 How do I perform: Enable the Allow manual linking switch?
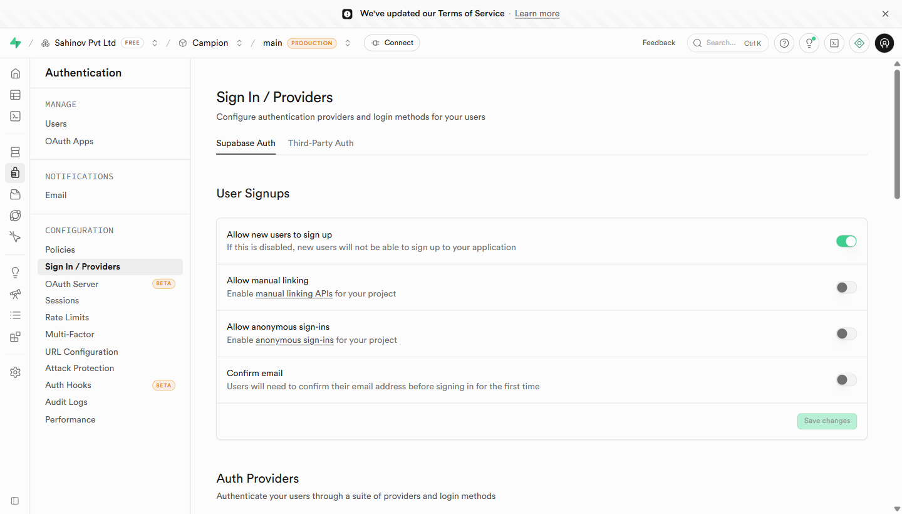846,288
